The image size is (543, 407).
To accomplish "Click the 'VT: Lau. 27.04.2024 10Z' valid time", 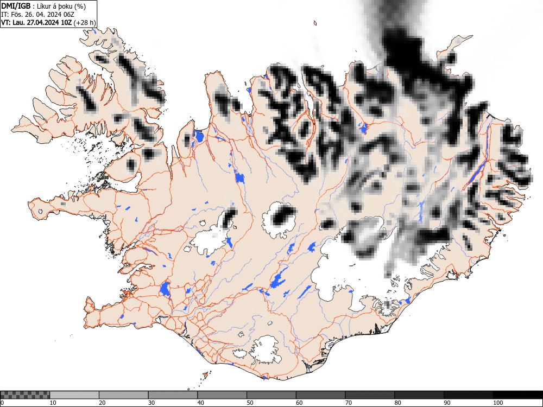I will point(36,23).
